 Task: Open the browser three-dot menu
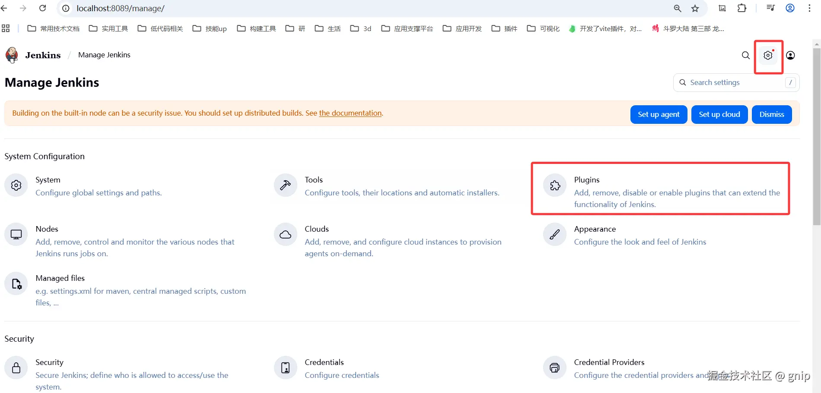[809, 8]
